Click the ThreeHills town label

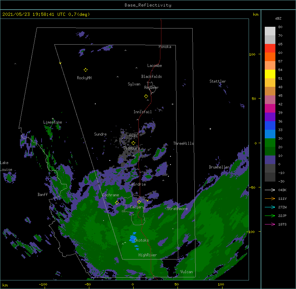(183, 143)
